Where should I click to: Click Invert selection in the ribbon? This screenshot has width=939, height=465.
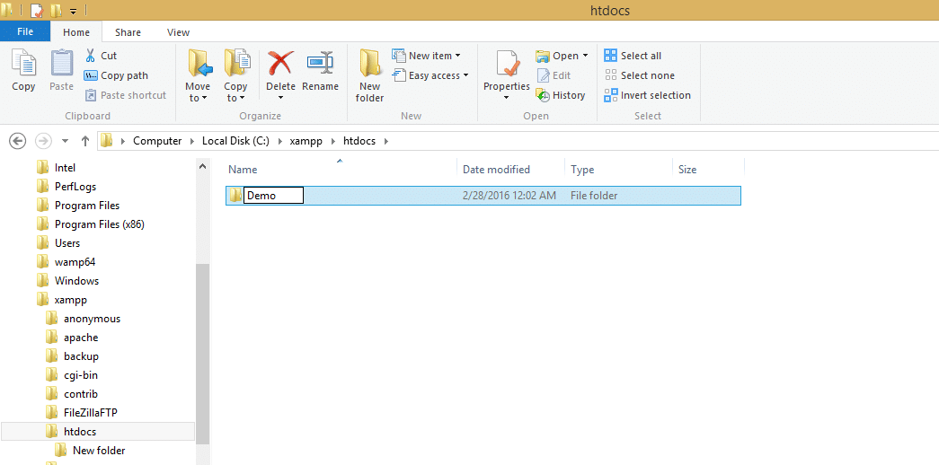647,95
